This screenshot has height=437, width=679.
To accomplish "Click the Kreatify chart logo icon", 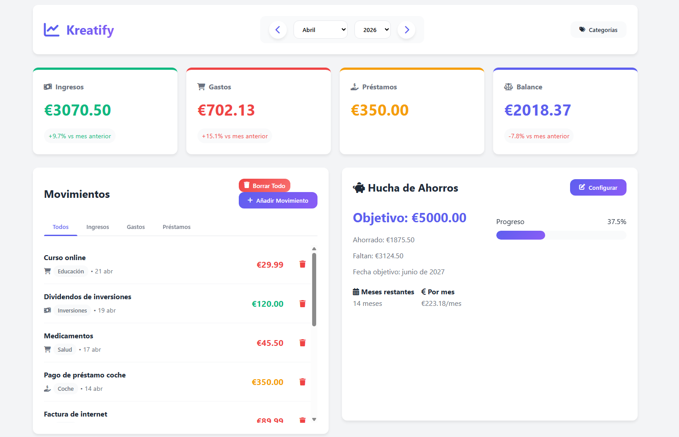I will (x=51, y=29).
